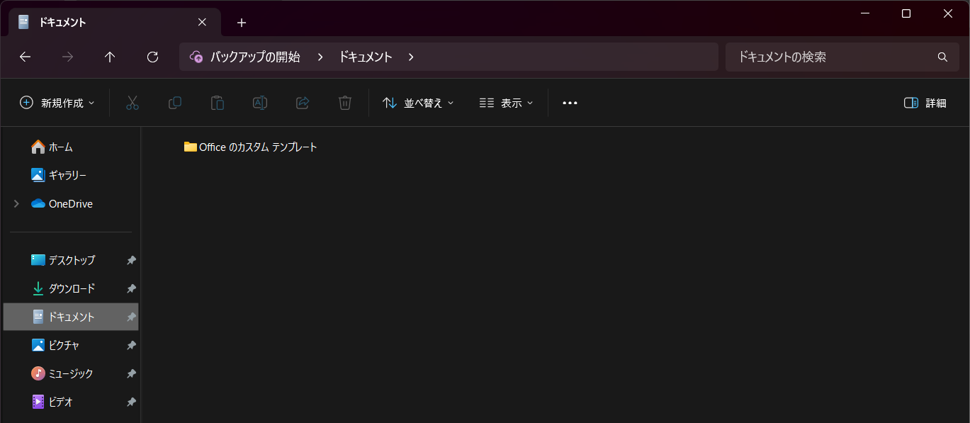
Task: Click the pin icon next to ビデオ
Action: (x=131, y=402)
